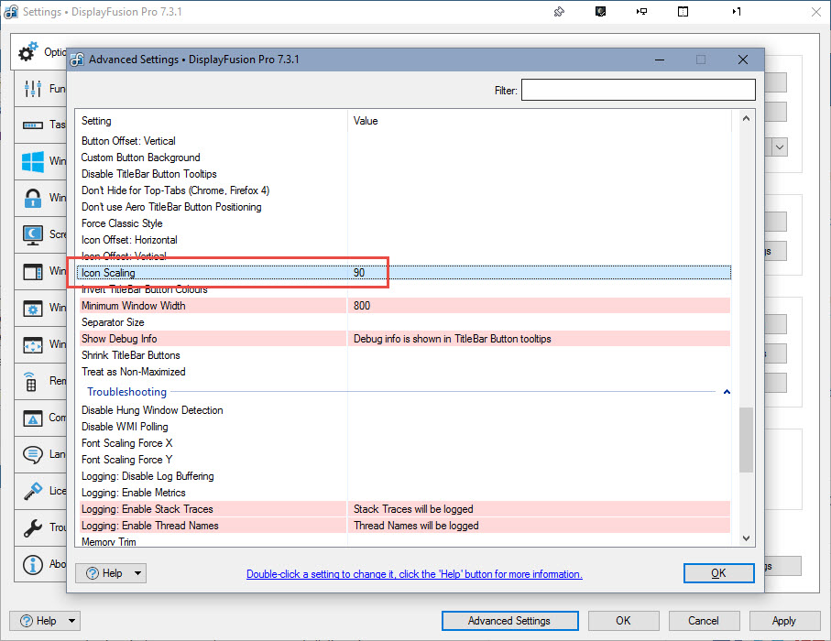This screenshot has width=831, height=641.
Task: Select 'Button Offset: Vertical' row
Action: point(404,141)
